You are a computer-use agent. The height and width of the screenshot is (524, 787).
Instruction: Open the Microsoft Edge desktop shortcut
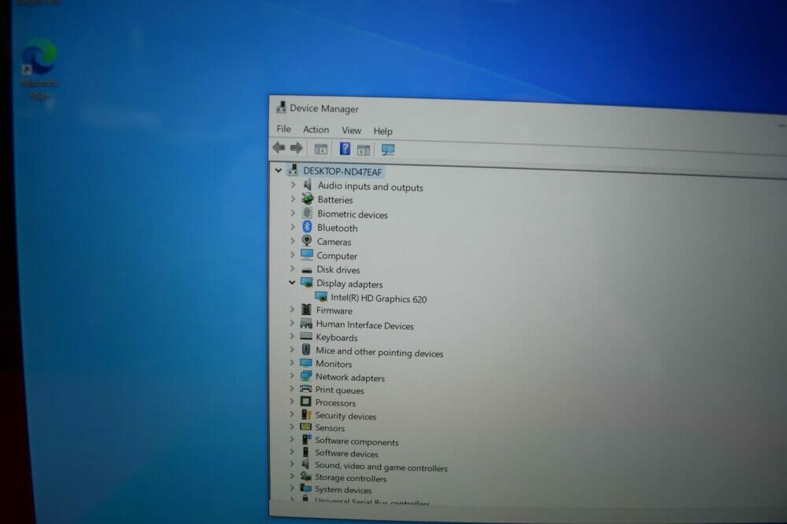[39, 70]
